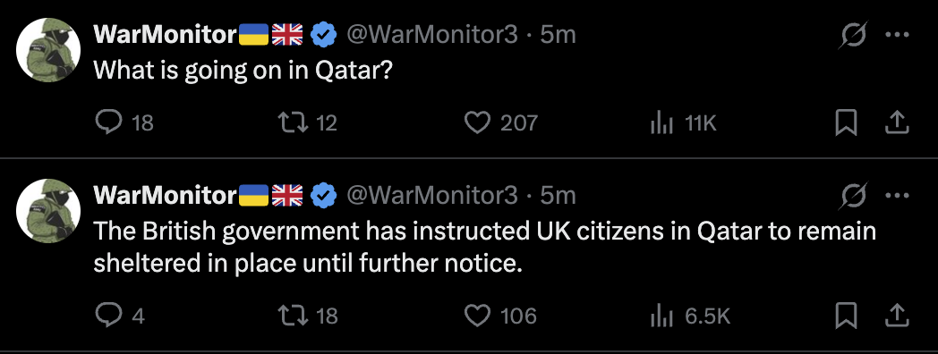Image resolution: width=938 pixels, height=354 pixels.
Task: Open Grok icon on the second tweet
Action: point(852,196)
